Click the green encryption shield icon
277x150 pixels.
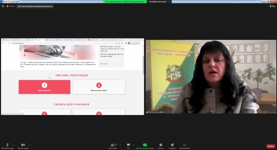(3, 6)
